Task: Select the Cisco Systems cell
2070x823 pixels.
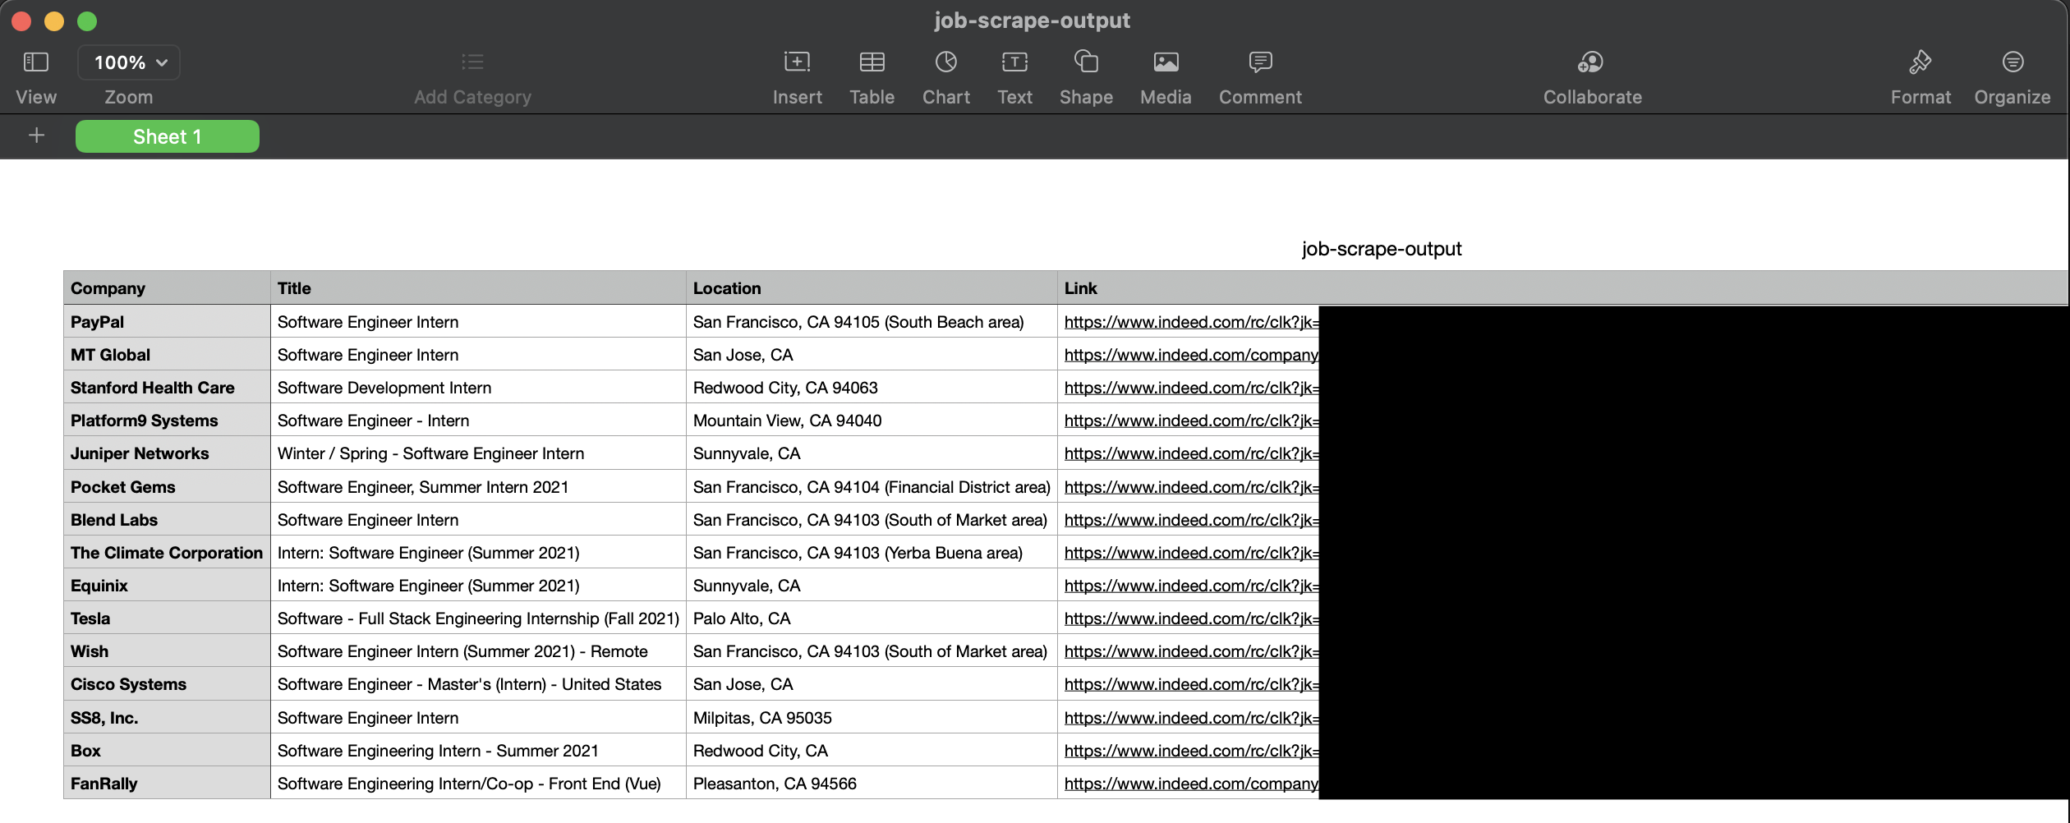Action: tap(167, 684)
